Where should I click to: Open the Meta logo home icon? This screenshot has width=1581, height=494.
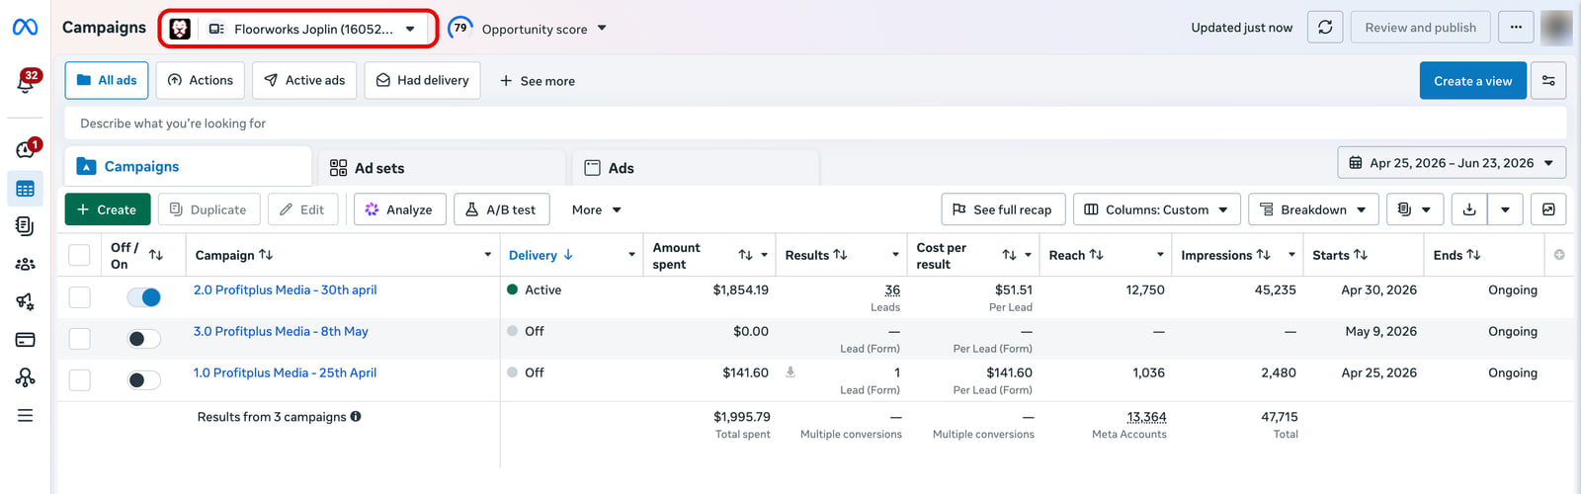pyautogui.click(x=25, y=28)
